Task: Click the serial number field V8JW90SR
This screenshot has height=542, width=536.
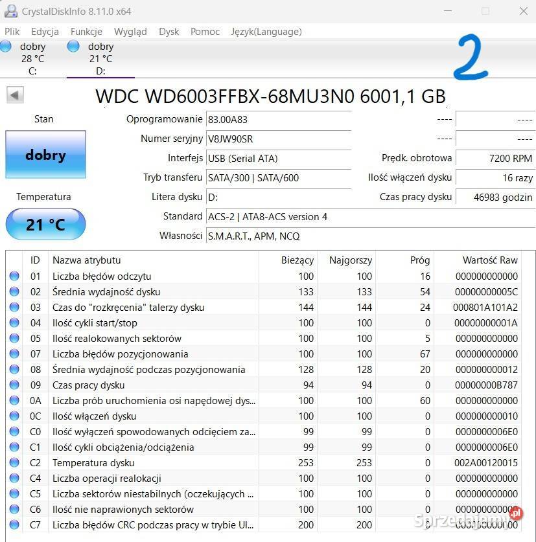Action: click(279, 139)
